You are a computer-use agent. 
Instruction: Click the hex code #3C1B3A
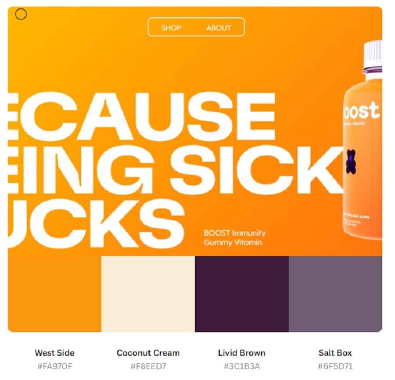242,366
